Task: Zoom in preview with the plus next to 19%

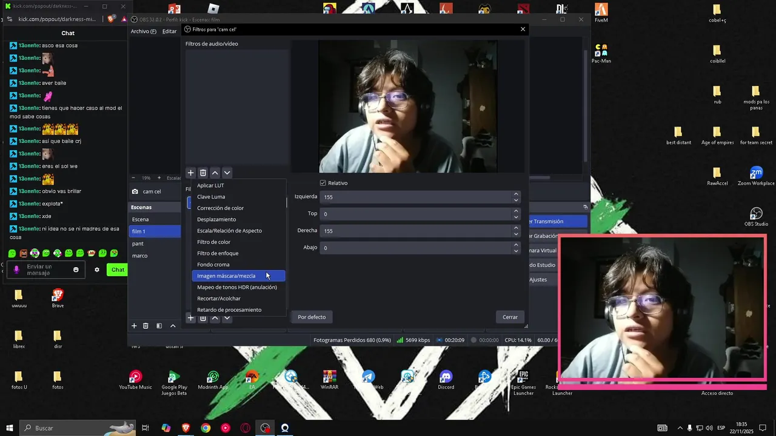Action: tap(159, 178)
